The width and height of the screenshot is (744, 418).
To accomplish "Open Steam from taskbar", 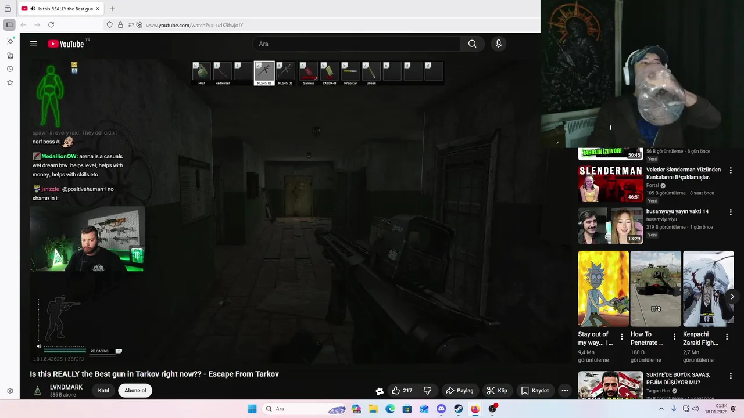I will click(x=458, y=409).
